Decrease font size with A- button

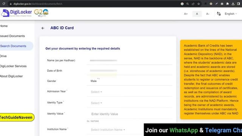[x=208, y=14]
